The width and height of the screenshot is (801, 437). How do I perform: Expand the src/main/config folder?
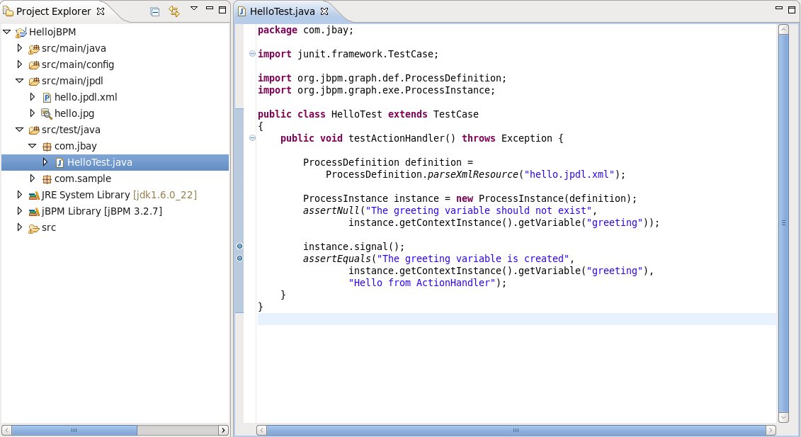(19, 64)
